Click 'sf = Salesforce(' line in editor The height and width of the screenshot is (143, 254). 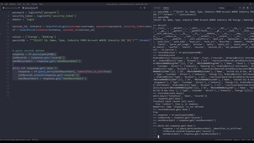click(x=54, y=30)
